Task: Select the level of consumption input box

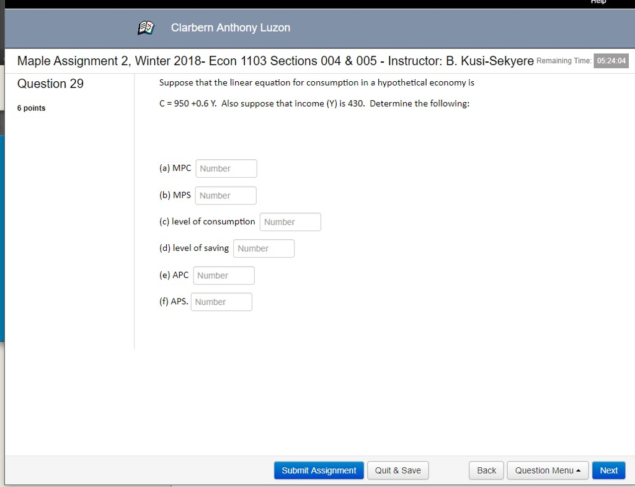Action: (290, 222)
